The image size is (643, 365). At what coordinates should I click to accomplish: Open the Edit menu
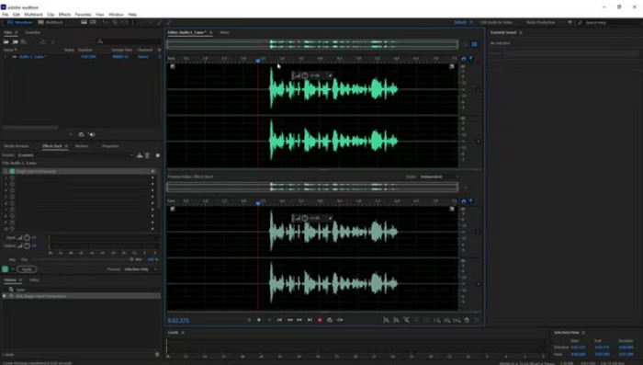pyautogui.click(x=16, y=15)
